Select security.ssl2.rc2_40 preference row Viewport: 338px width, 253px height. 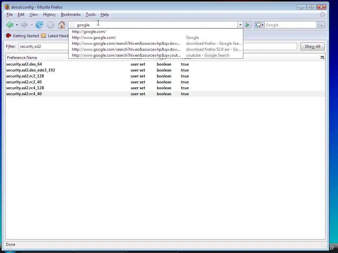click(x=165, y=82)
